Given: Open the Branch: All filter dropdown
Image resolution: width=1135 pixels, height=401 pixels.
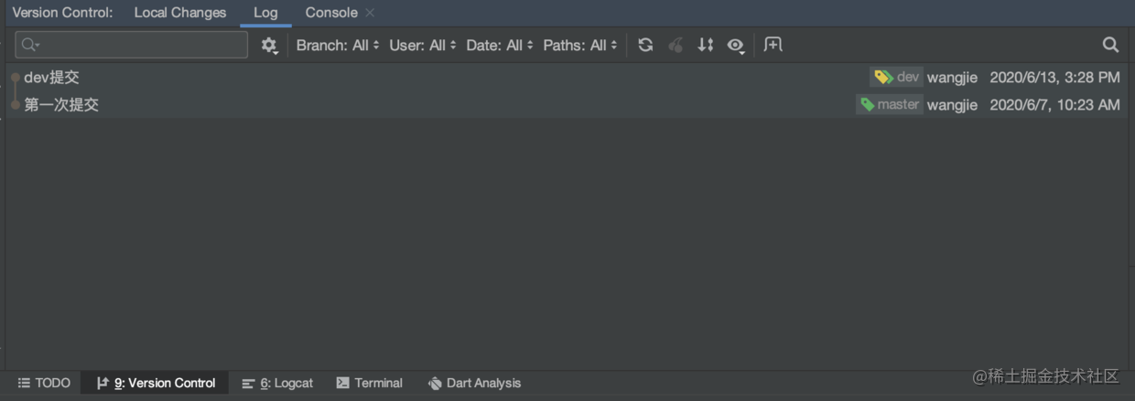Looking at the screenshot, I should pyautogui.click(x=338, y=45).
